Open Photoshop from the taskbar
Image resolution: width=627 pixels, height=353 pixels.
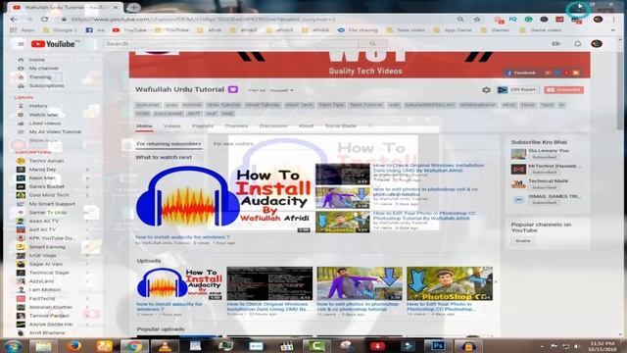coord(438,346)
